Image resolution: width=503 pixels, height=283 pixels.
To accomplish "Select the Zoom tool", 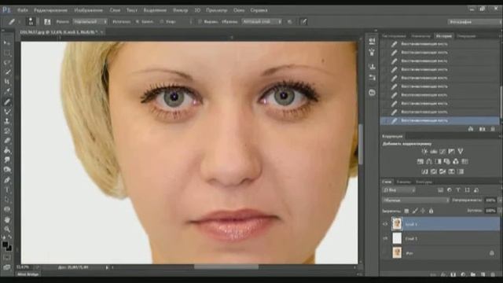I will click(7, 229).
